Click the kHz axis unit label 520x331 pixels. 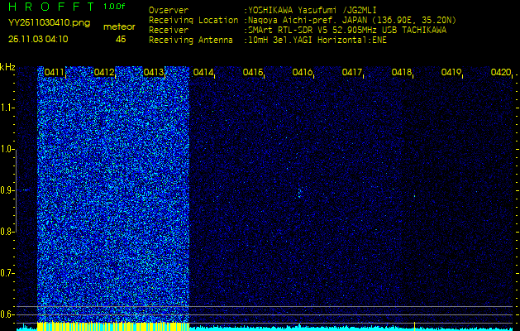tap(7, 67)
